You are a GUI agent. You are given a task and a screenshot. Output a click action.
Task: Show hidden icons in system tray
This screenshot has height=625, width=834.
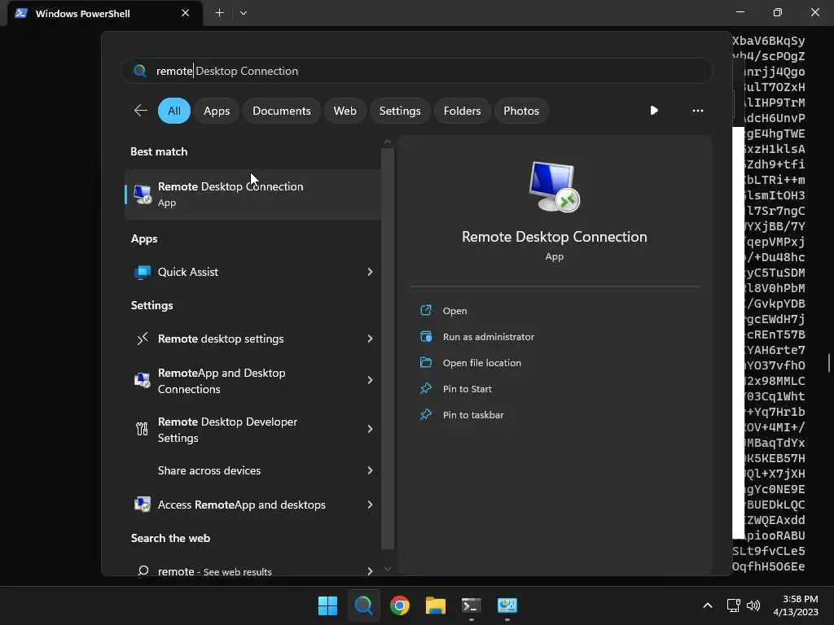[x=708, y=605]
